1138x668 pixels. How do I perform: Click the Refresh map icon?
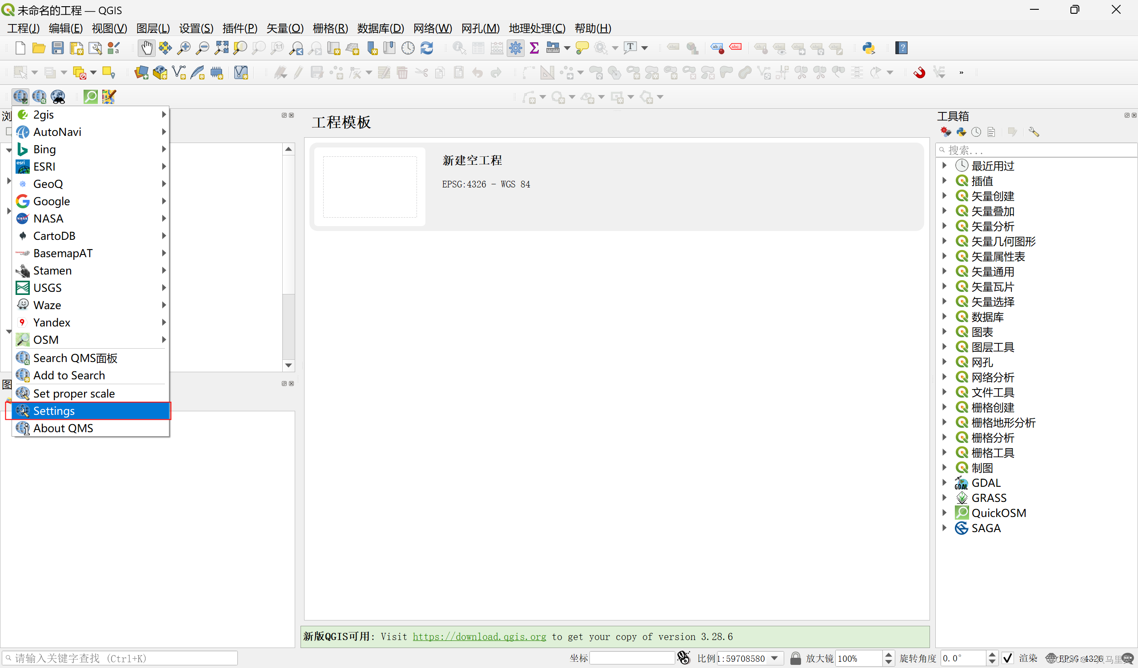[427, 48]
